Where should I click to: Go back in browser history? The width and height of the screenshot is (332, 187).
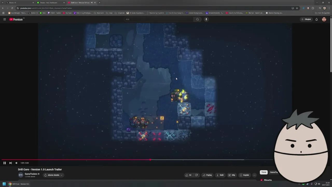pos(3,8)
